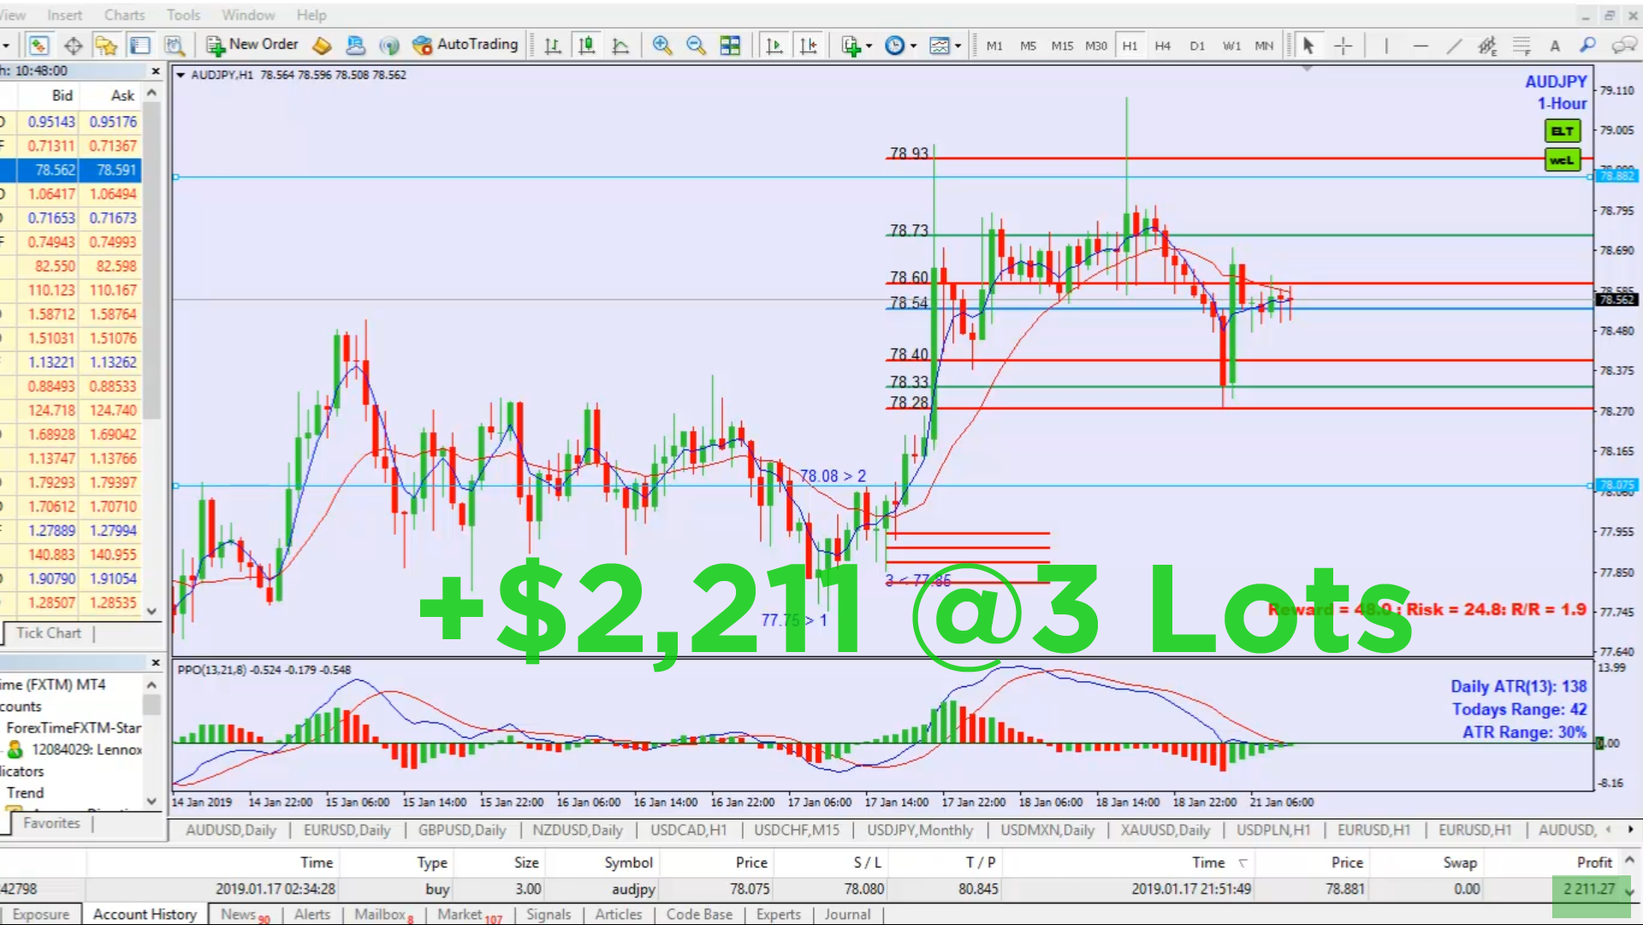Select the vertical line tool

[1386, 45]
